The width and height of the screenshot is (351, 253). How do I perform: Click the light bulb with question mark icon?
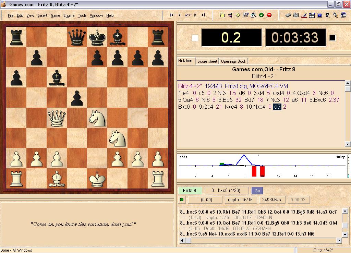coord(245,15)
